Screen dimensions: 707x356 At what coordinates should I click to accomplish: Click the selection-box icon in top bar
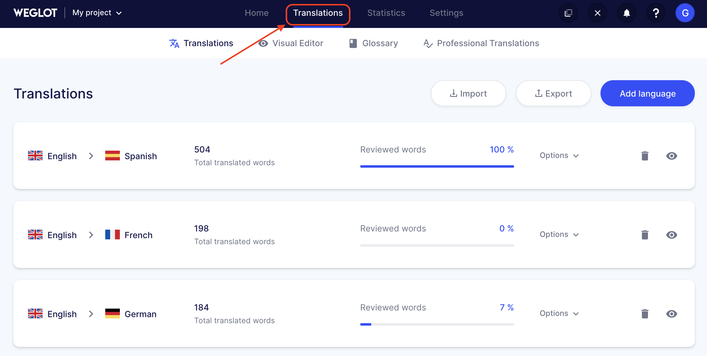pos(568,13)
